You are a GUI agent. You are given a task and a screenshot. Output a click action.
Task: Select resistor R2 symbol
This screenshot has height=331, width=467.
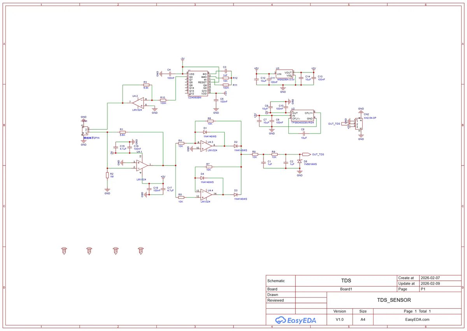click(x=107, y=175)
